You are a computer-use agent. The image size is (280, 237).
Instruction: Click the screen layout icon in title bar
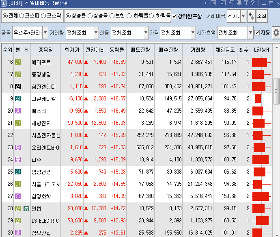pos(223,3)
